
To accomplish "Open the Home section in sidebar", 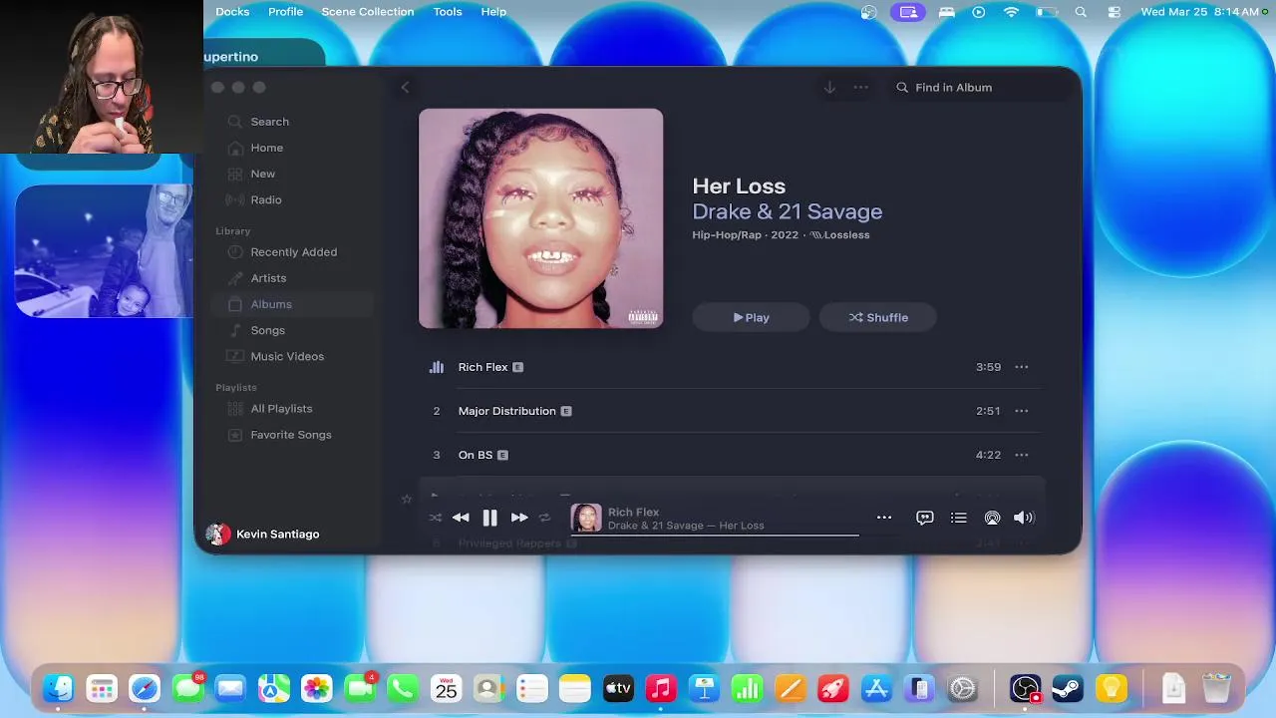I will click(266, 148).
